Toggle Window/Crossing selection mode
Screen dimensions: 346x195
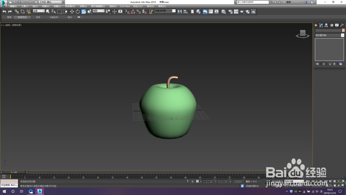(x=65, y=11)
